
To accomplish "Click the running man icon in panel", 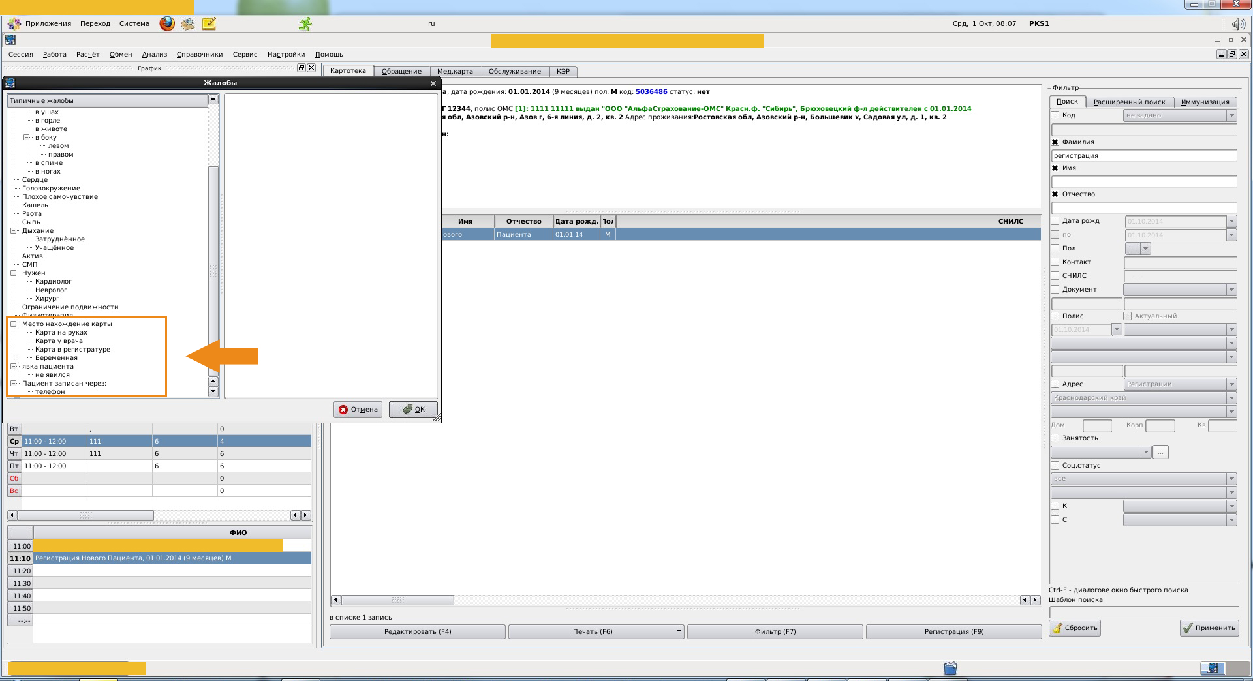I will pyautogui.click(x=305, y=24).
